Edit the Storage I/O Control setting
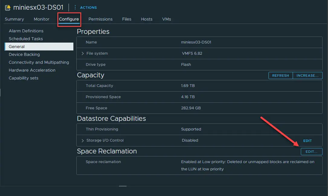The height and width of the screenshot is (196, 328). [307, 141]
